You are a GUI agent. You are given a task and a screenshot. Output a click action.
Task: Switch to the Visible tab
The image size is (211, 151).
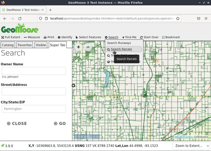[41, 45]
